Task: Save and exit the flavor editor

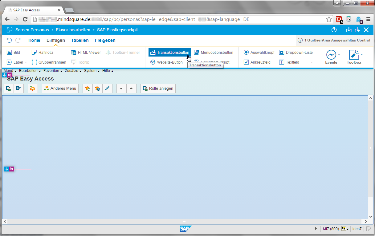Action: pos(357,30)
